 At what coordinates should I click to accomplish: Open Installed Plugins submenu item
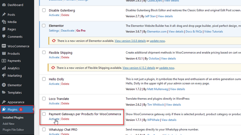pos(13,117)
